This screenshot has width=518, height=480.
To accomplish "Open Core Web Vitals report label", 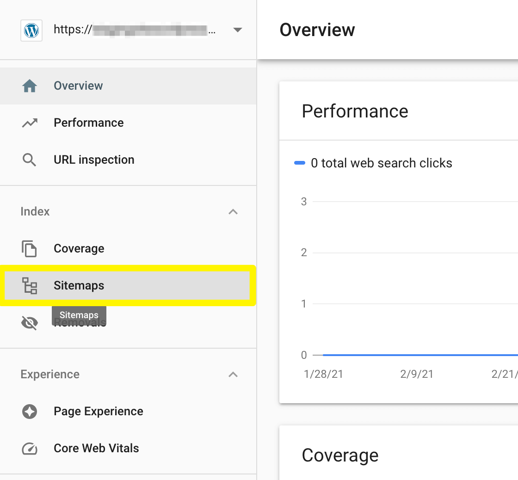I will pos(96,449).
